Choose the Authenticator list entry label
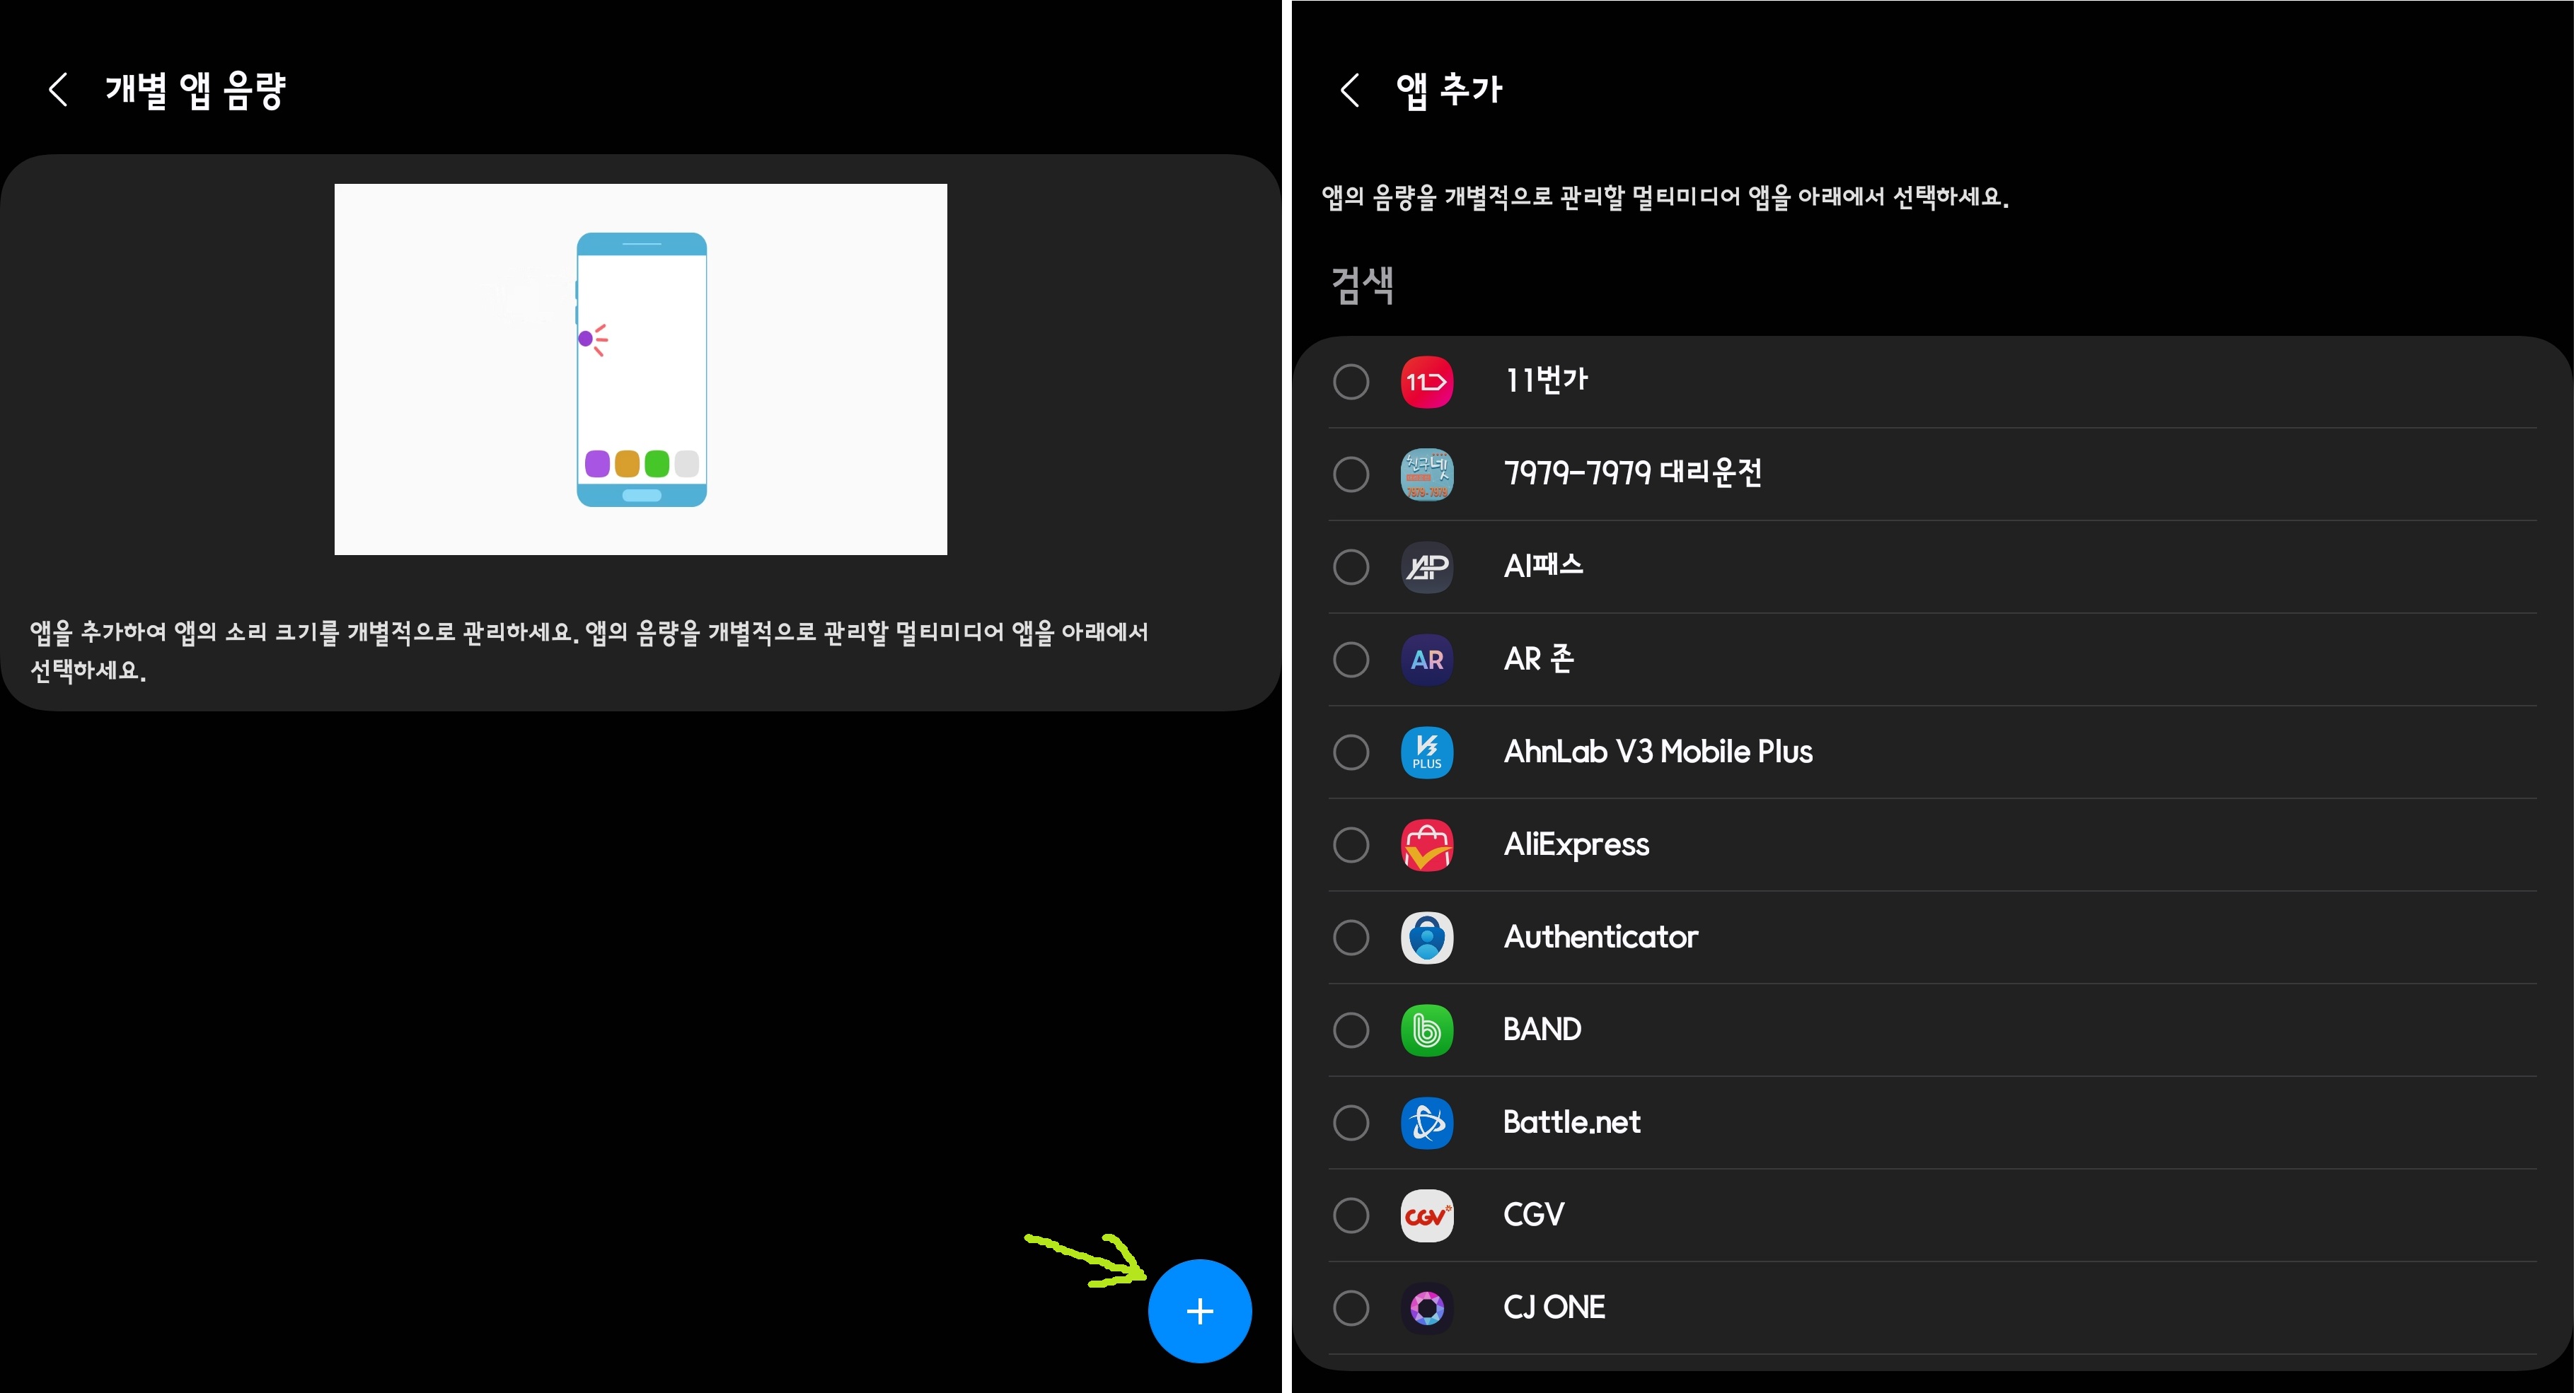This screenshot has height=1393, width=2576. click(x=1600, y=938)
